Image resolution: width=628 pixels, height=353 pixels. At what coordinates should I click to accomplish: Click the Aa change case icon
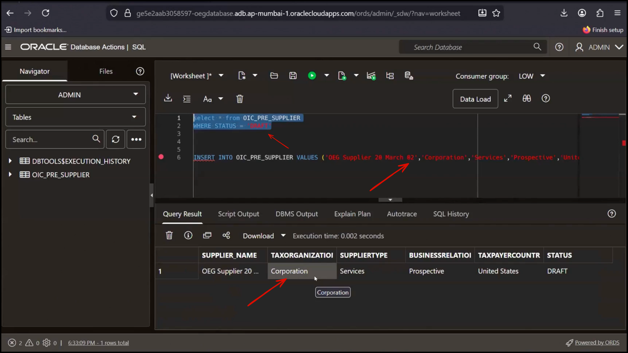pos(207,99)
